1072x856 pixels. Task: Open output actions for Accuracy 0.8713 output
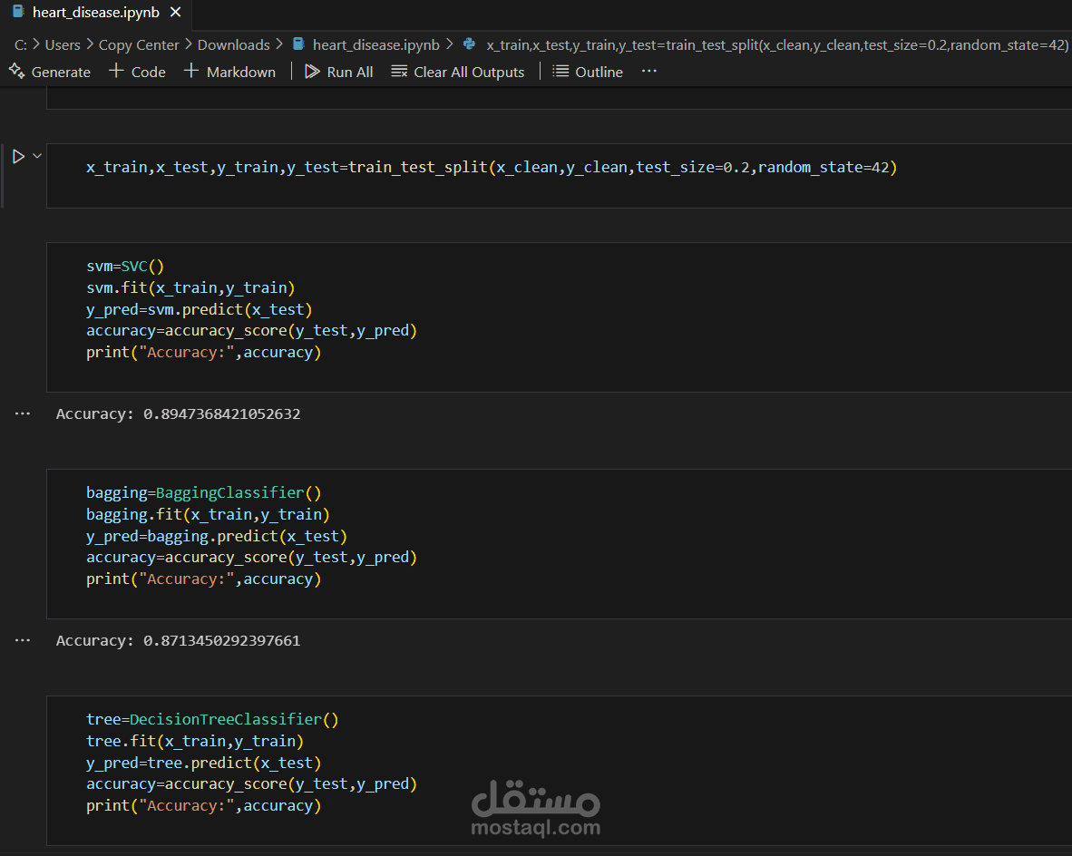tap(23, 640)
